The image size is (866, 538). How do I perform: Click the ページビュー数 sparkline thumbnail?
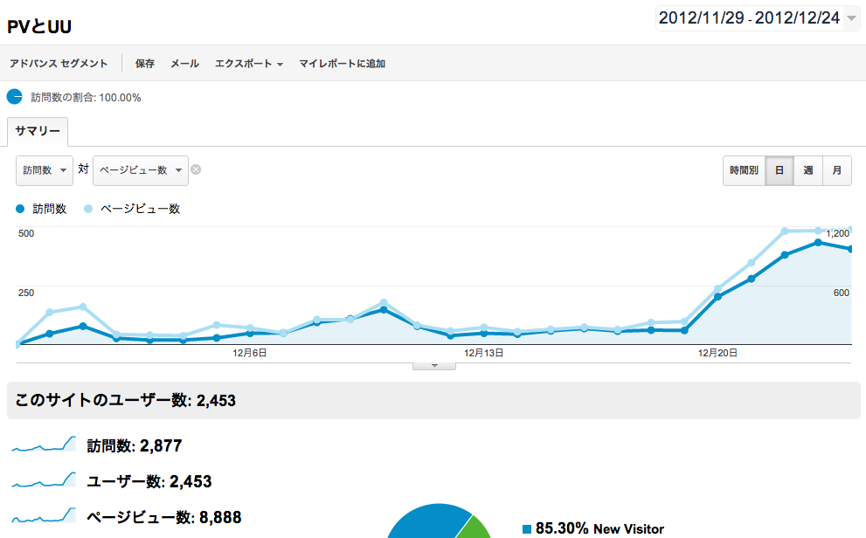tap(44, 515)
